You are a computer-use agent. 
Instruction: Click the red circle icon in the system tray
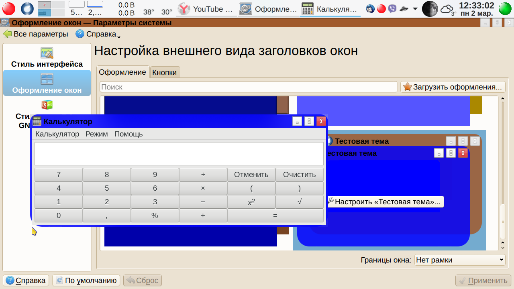point(381,9)
